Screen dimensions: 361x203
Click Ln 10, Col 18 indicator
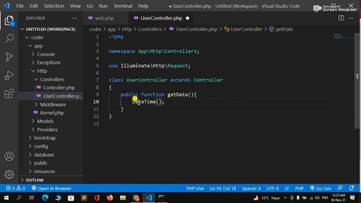click(223, 188)
